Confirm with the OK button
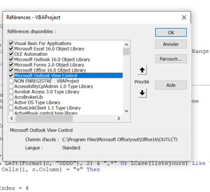 click(171, 32)
